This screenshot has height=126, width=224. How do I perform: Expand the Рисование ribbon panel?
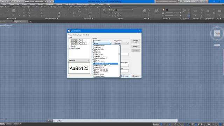(x=12, y=19)
